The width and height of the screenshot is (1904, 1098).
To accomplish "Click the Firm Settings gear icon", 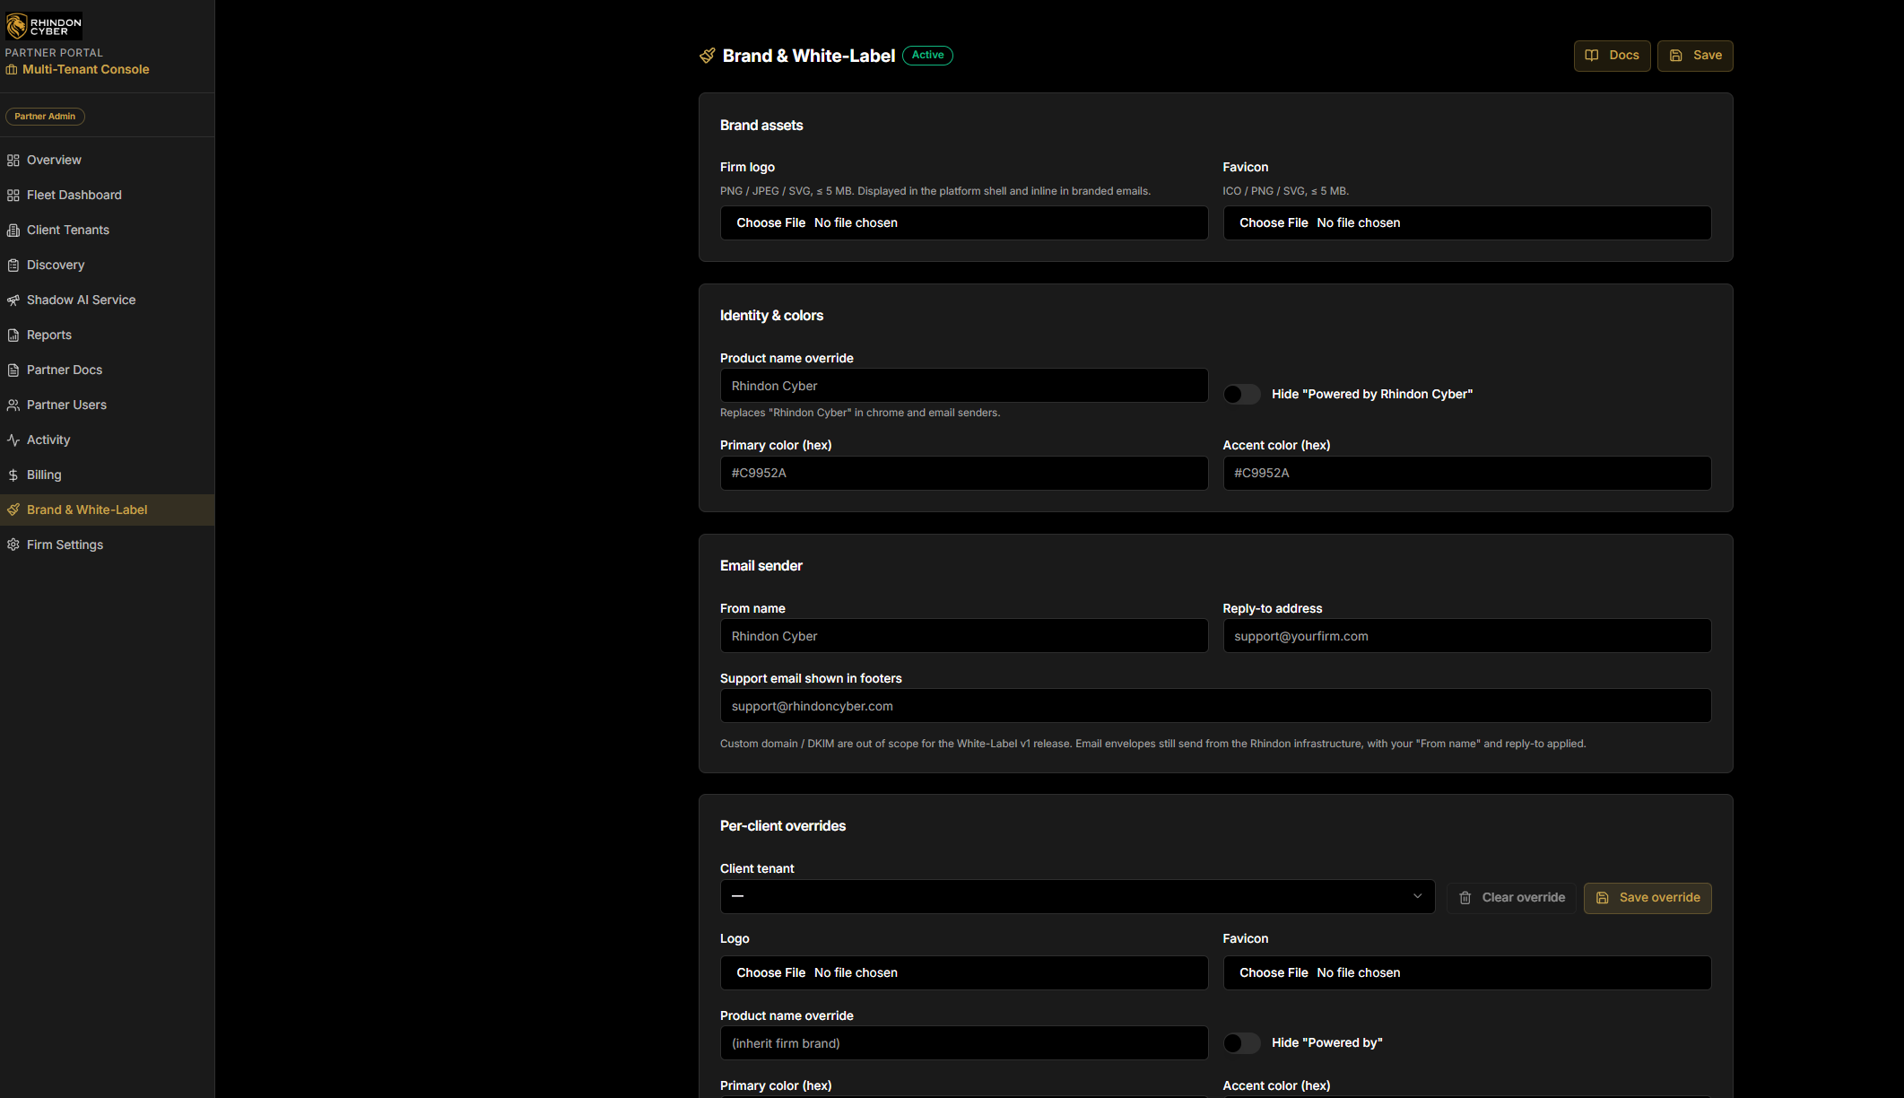I will pyautogui.click(x=13, y=545).
